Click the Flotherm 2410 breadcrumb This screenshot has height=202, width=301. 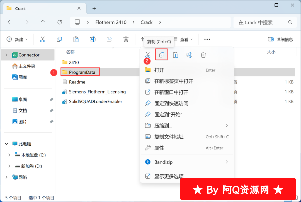tap(111, 22)
